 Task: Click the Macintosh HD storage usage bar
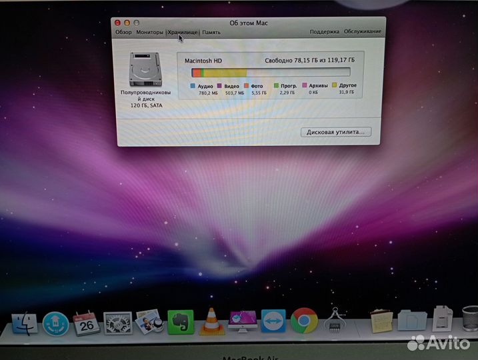point(271,73)
